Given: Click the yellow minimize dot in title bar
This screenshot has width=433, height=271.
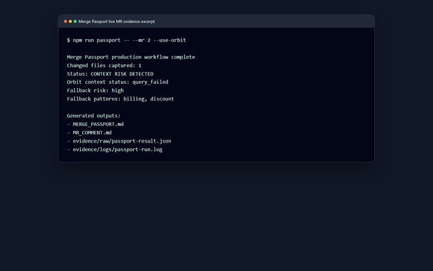Looking at the screenshot, I should pos(70,22).
